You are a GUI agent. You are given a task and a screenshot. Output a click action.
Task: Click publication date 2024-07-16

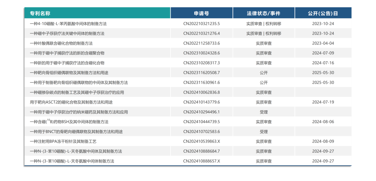pyautogui.click(x=323, y=63)
